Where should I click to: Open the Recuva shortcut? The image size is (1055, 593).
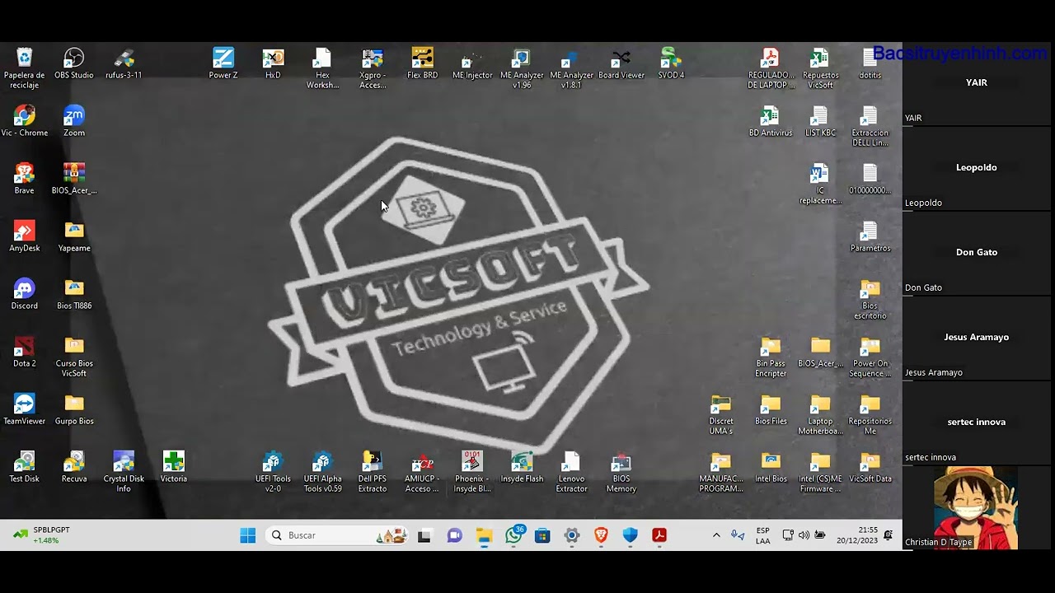pos(74,467)
